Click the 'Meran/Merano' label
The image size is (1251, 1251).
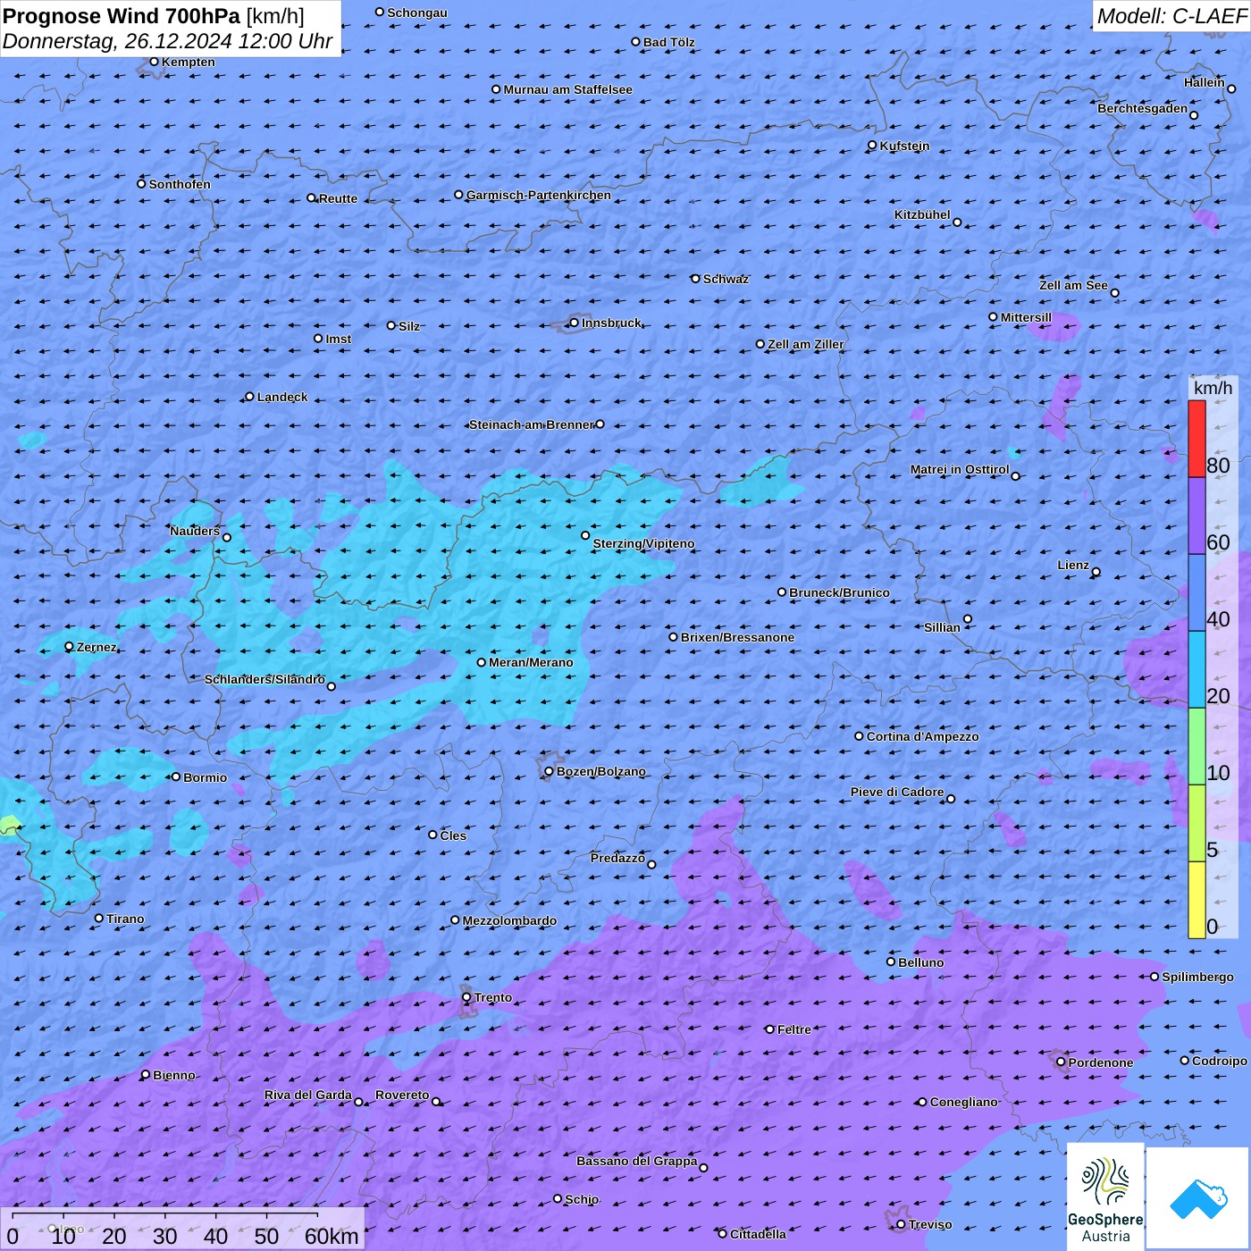coord(531,662)
